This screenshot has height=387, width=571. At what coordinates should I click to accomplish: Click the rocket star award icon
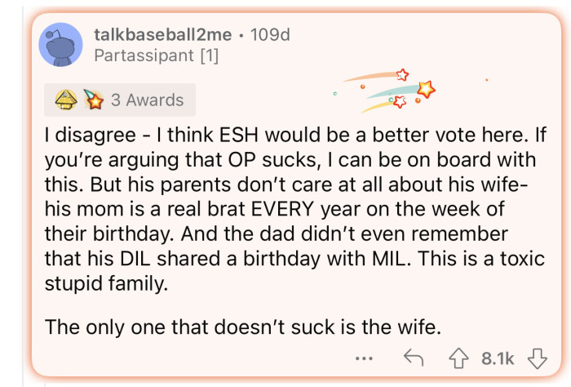pos(92,100)
